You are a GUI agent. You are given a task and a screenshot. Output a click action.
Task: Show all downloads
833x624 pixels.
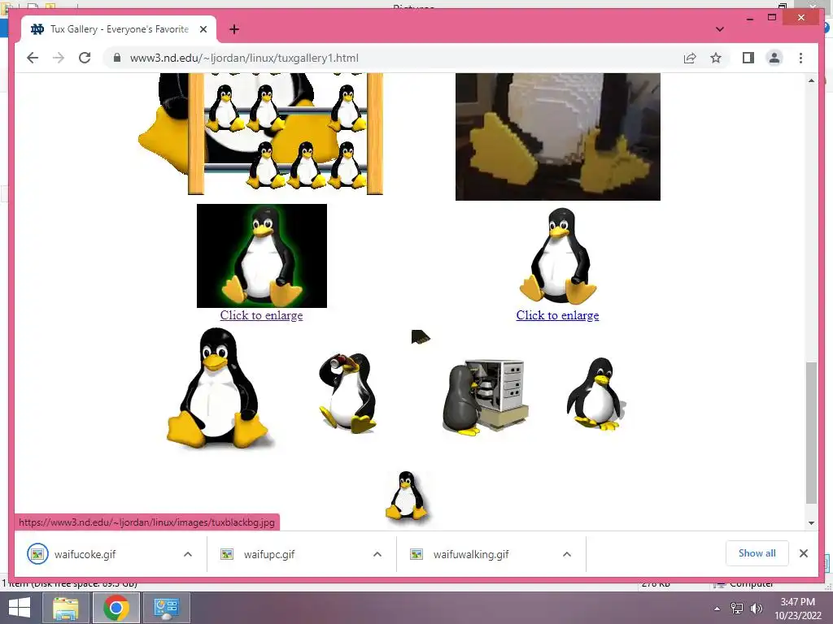pyautogui.click(x=757, y=553)
